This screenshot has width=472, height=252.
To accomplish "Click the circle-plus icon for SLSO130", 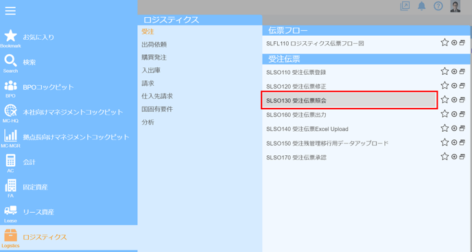I will [x=454, y=100].
